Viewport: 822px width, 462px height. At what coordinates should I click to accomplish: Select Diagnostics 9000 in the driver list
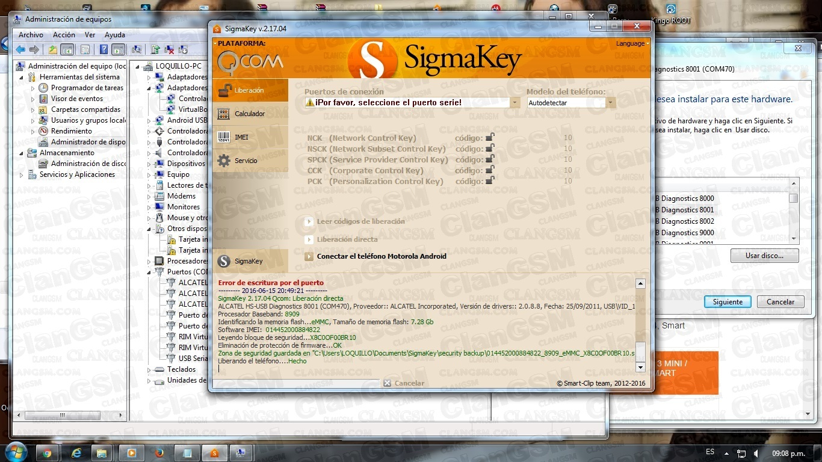pos(684,233)
